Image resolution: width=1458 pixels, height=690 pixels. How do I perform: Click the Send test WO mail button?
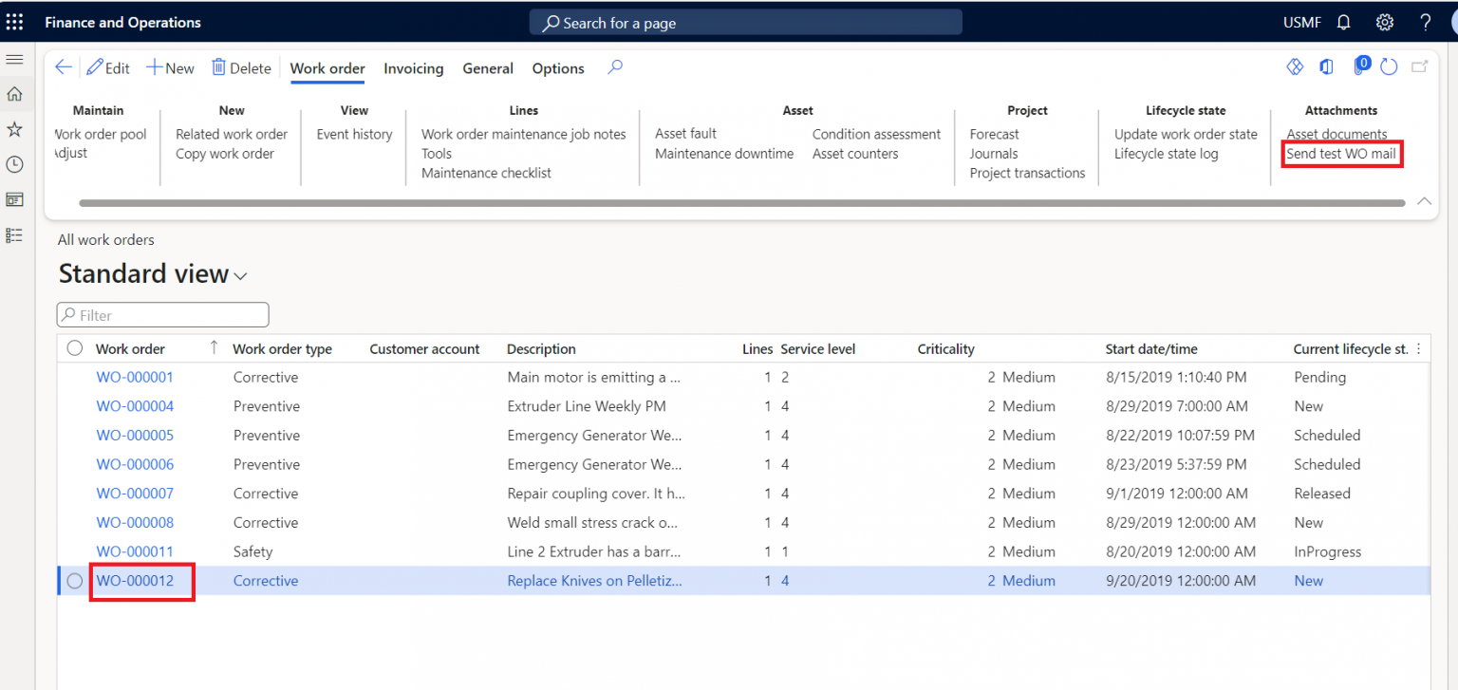coord(1340,153)
